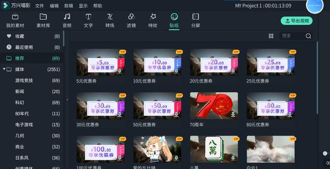
Task: Open the 我的素材 media panel icon
Action: point(15,17)
